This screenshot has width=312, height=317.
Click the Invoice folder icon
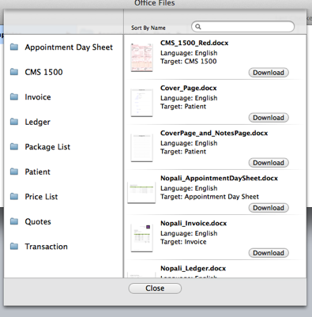click(14, 97)
